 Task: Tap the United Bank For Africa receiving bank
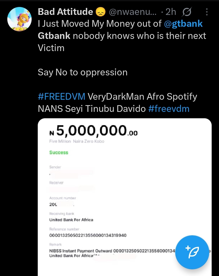71,220
